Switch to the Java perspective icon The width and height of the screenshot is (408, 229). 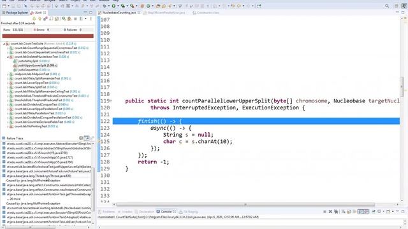403,6
